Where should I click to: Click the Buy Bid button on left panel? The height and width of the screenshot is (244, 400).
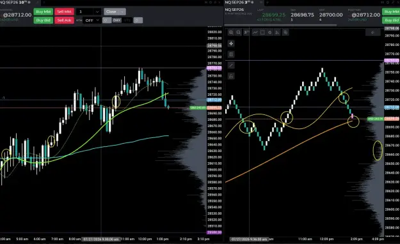pos(43,20)
